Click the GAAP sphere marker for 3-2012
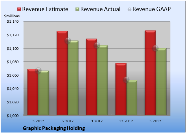The image size is (186, 133). pyautogui.click(x=38, y=71)
